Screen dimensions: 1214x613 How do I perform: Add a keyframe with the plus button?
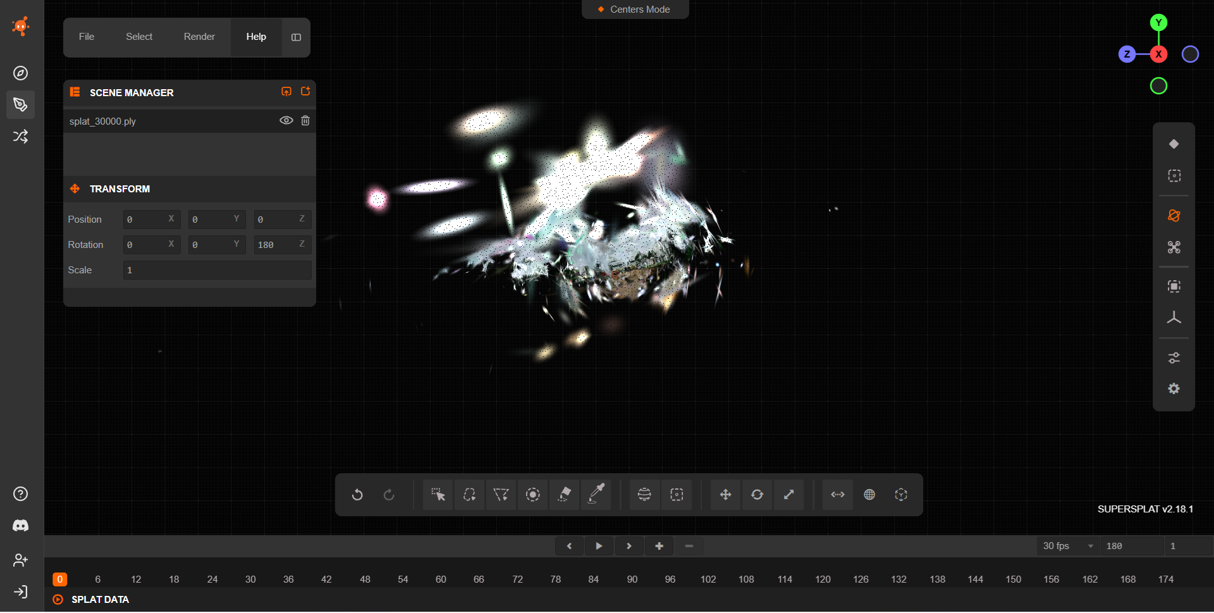click(659, 546)
